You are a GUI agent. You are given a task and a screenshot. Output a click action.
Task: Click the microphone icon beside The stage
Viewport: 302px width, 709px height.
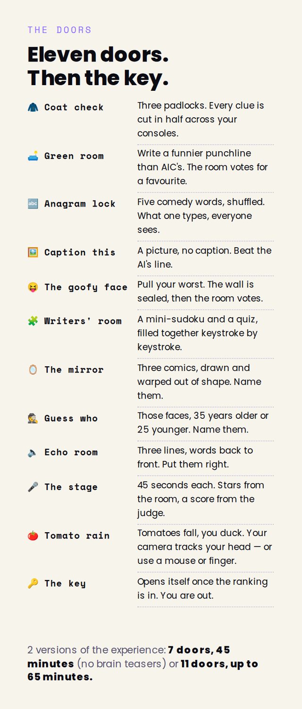tap(33, 487)
